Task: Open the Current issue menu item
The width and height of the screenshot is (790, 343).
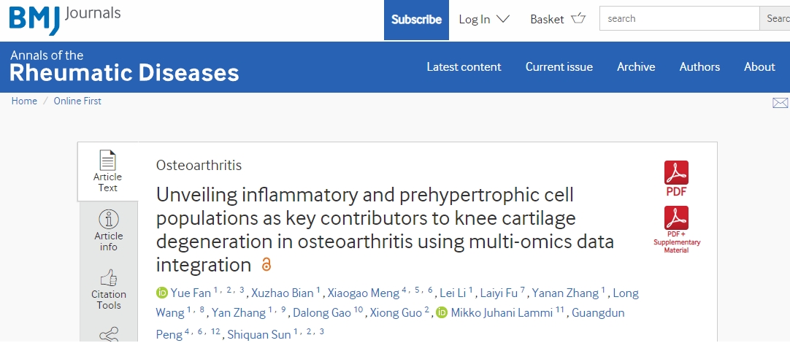Action: tap(559, 66)
